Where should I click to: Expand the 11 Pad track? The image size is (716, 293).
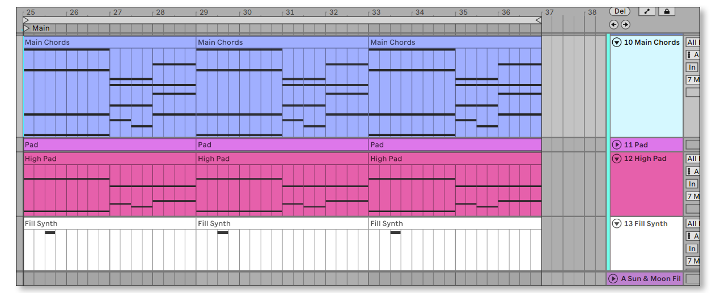[617, 145]
